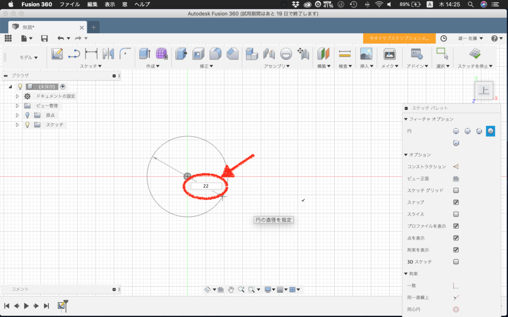
Task: Enable the スケッチ グリッド checkbox
Action: point(456,190)
